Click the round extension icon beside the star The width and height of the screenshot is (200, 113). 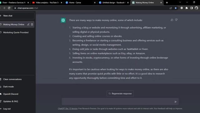tap(182, 8)
